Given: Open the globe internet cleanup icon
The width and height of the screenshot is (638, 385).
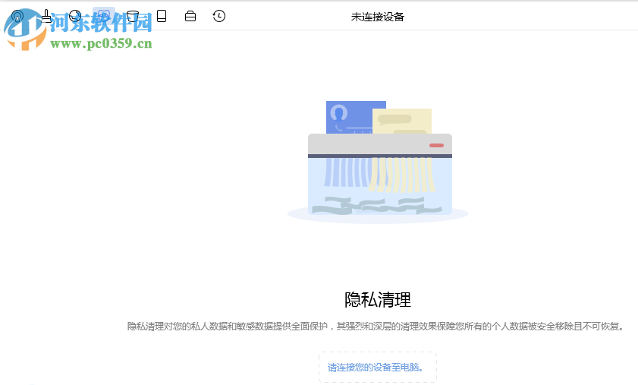Looking at the screenshot, I should coord(75,16).
